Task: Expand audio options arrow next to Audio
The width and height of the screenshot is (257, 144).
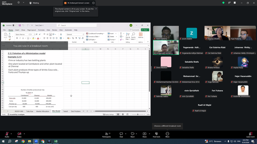Action: 11,134
